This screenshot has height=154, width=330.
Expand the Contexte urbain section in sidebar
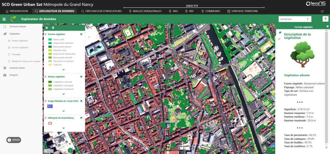point(17,68)
